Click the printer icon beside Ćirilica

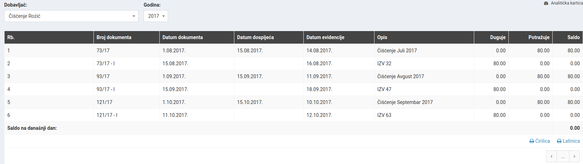click(532, 141)
